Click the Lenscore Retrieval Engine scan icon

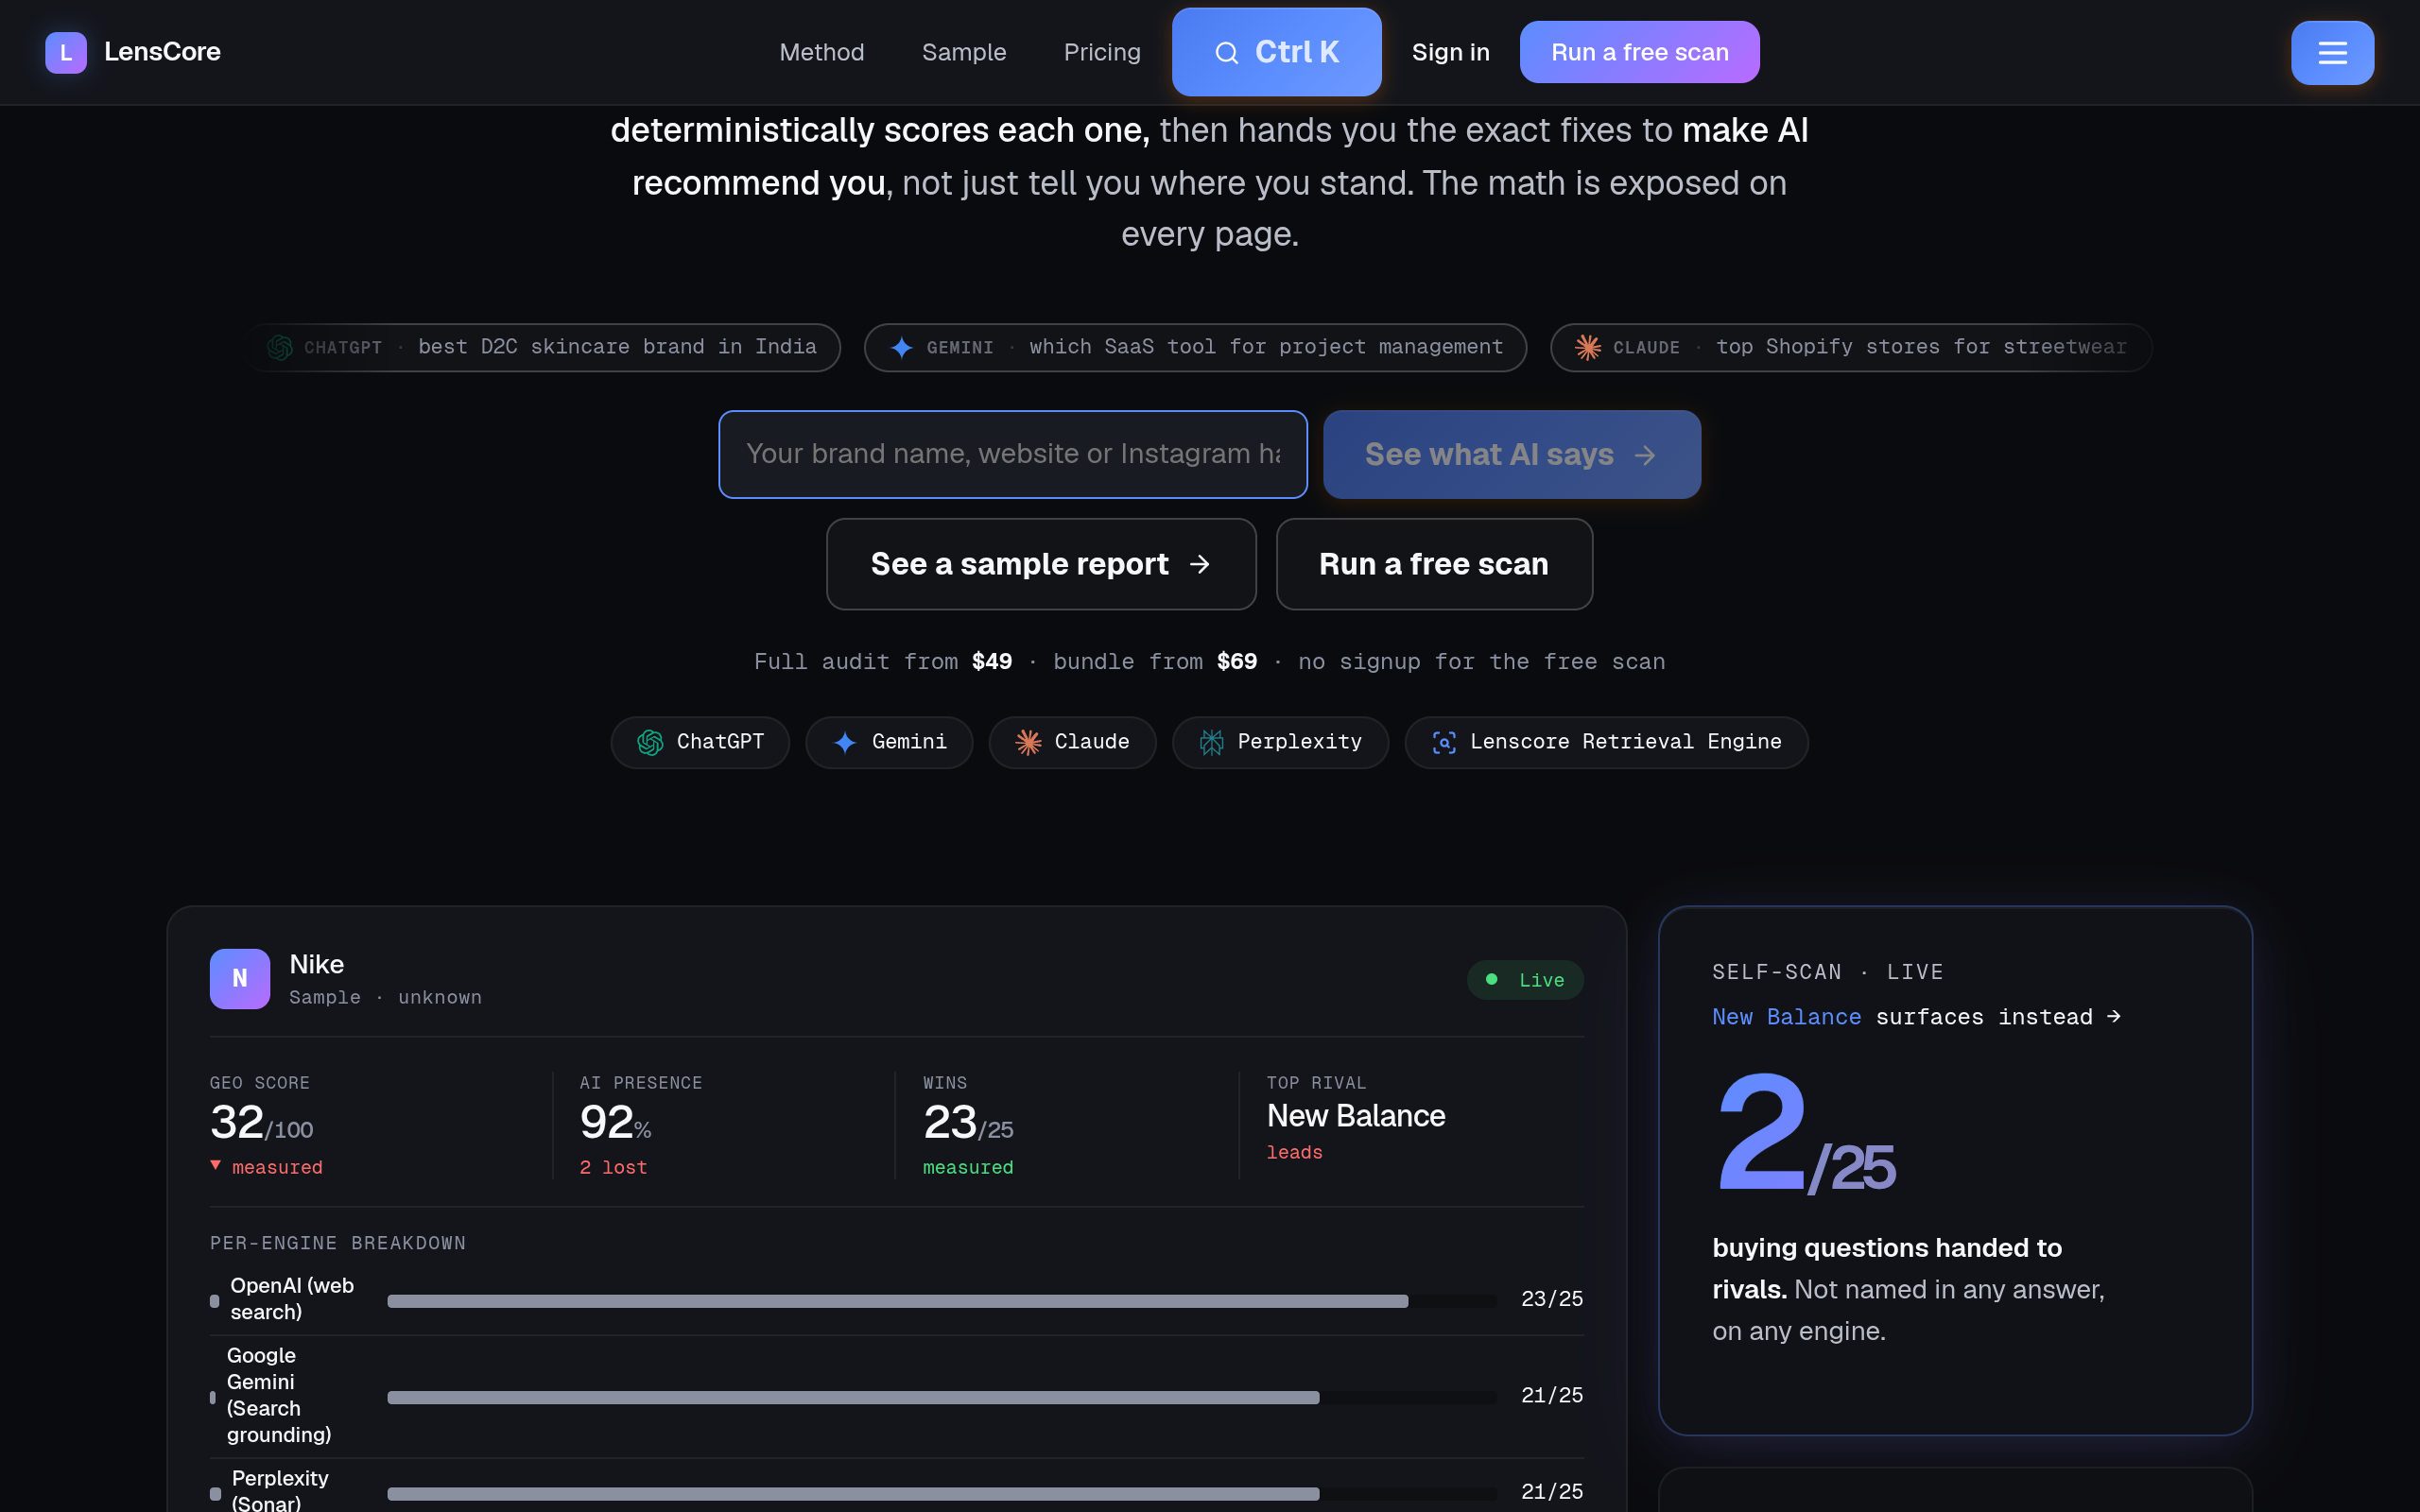click(x=1443, y=742)
